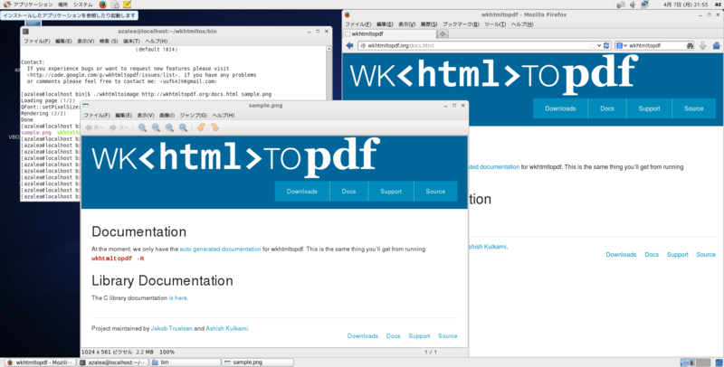Switch to azalea@localhost taskbar item
The width and height of the screenshot is (724, 367).
click(113, 362)
